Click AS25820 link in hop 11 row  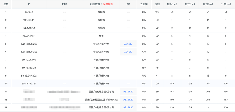tap(128, 91)
